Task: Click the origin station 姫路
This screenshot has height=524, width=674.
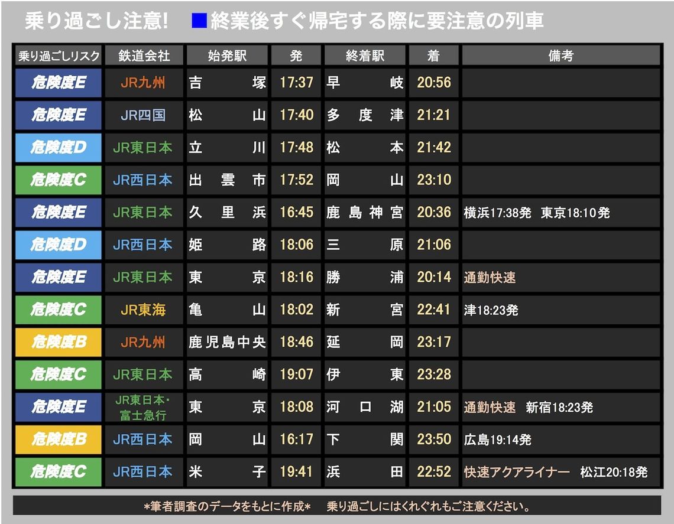Action: [x=227, y=245]
